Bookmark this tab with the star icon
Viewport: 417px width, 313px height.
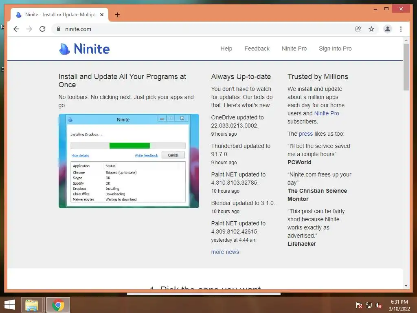pos(371,29)
